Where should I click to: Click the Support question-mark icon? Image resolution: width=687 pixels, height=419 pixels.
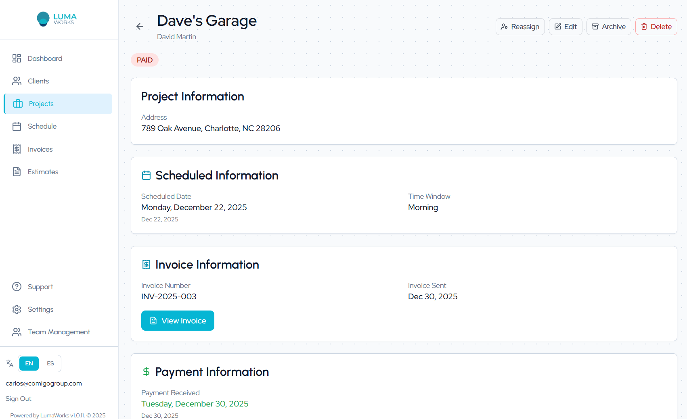pyautogui.click(x=17, y=287)
